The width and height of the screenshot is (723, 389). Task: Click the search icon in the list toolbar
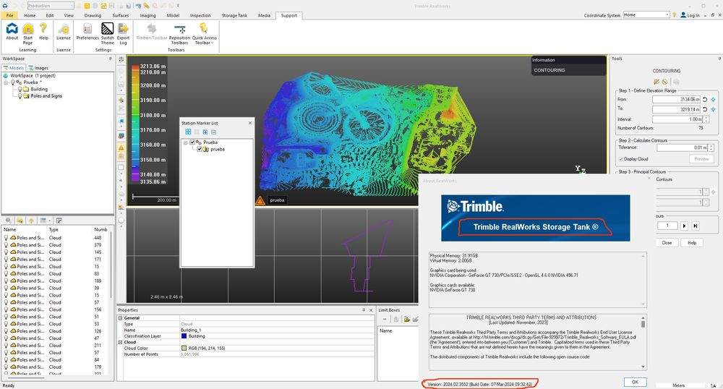(8, 221)
